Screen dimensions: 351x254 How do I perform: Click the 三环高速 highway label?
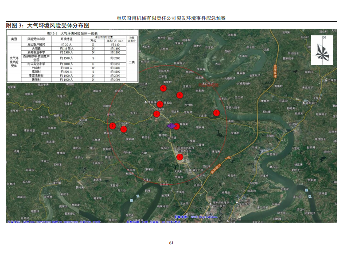coord(275,71)
